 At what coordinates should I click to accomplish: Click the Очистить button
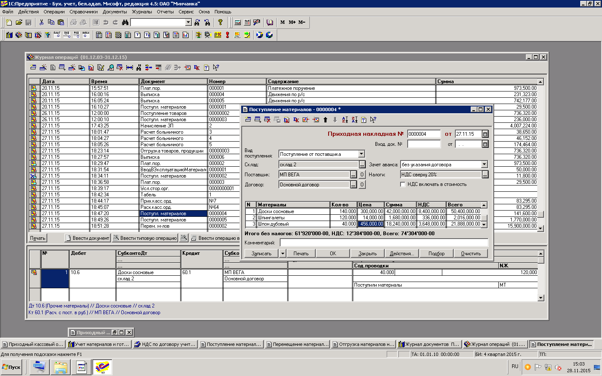coord(471,254)
